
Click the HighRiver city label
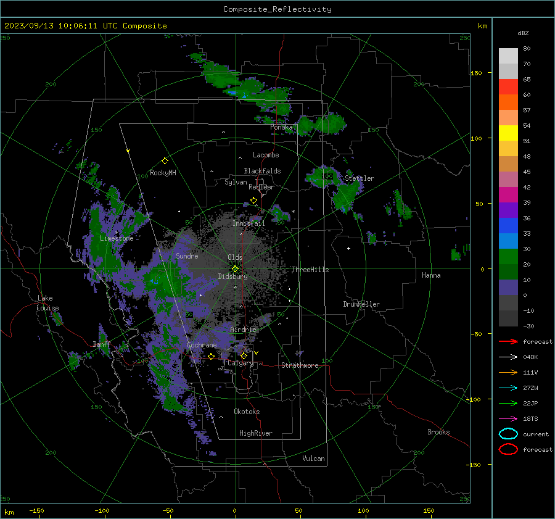256,433
